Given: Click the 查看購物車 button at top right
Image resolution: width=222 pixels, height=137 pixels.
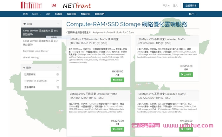Looking at the screenshot, I should click(192, 5).
